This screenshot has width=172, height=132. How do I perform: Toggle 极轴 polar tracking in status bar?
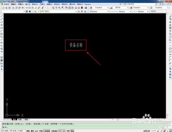click(41, 131)
